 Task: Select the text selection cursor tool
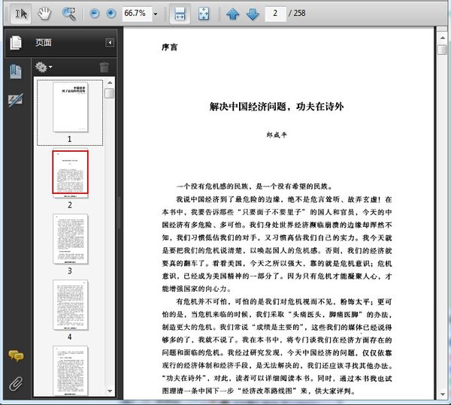point(21,14)
